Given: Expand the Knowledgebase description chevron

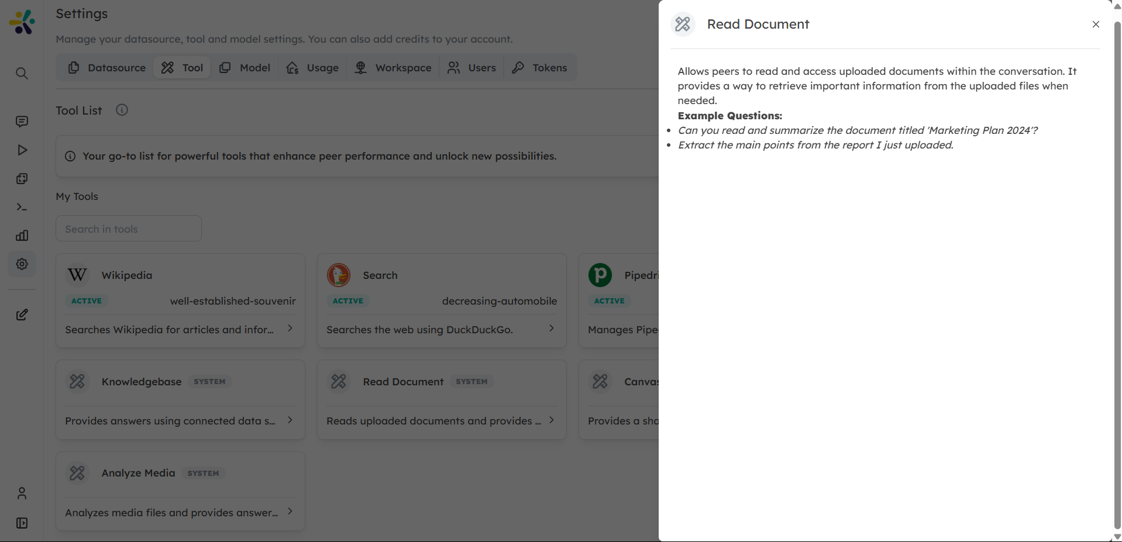Looking at the screenshot, I should pyautogui.click(x=290, y=420).
